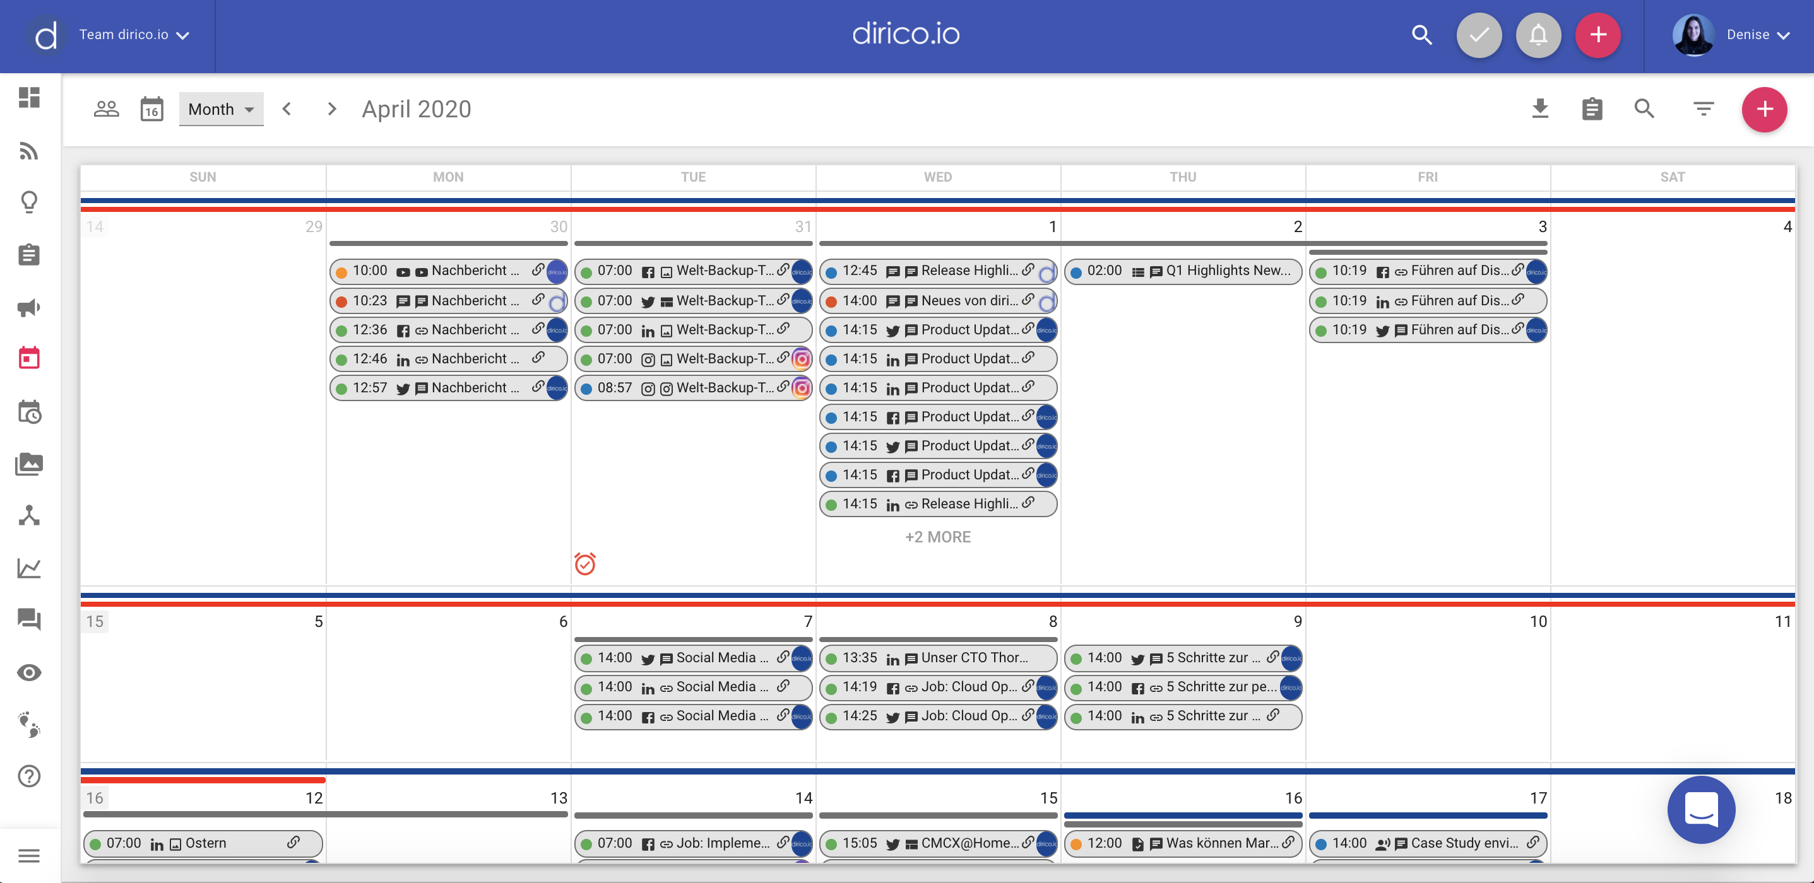Toggle the eye visibility icon in sidebar
The image size is (1814, 883).
[x=29, y=672]
